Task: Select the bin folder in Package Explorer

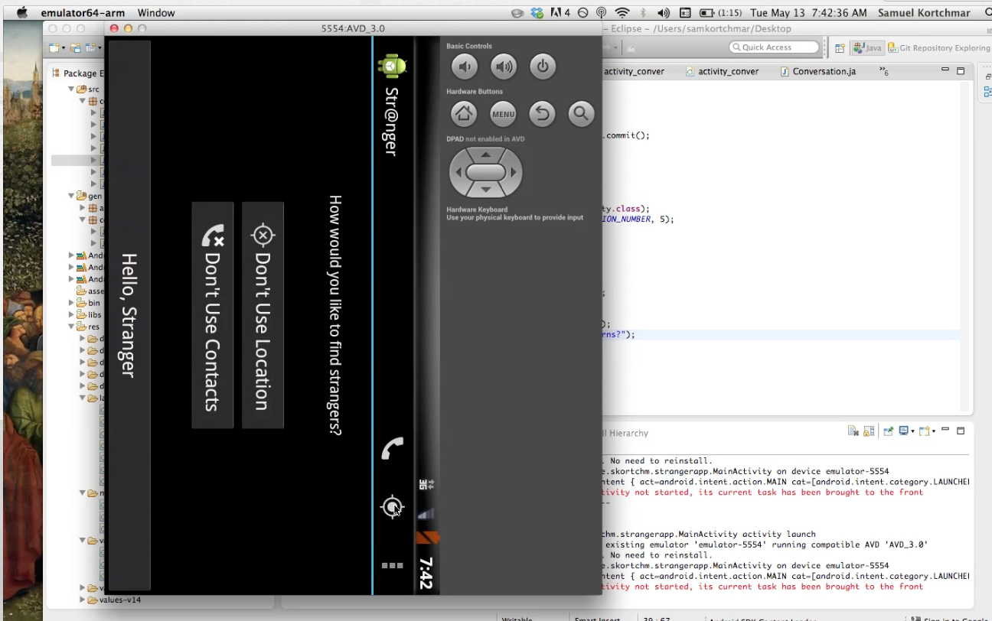Action: pyautogui.click(x=89, y=303)
